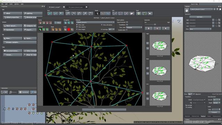Switch to the first Beech document tab
Viewport: 222px width, 125px height.
tap(54, 7)
